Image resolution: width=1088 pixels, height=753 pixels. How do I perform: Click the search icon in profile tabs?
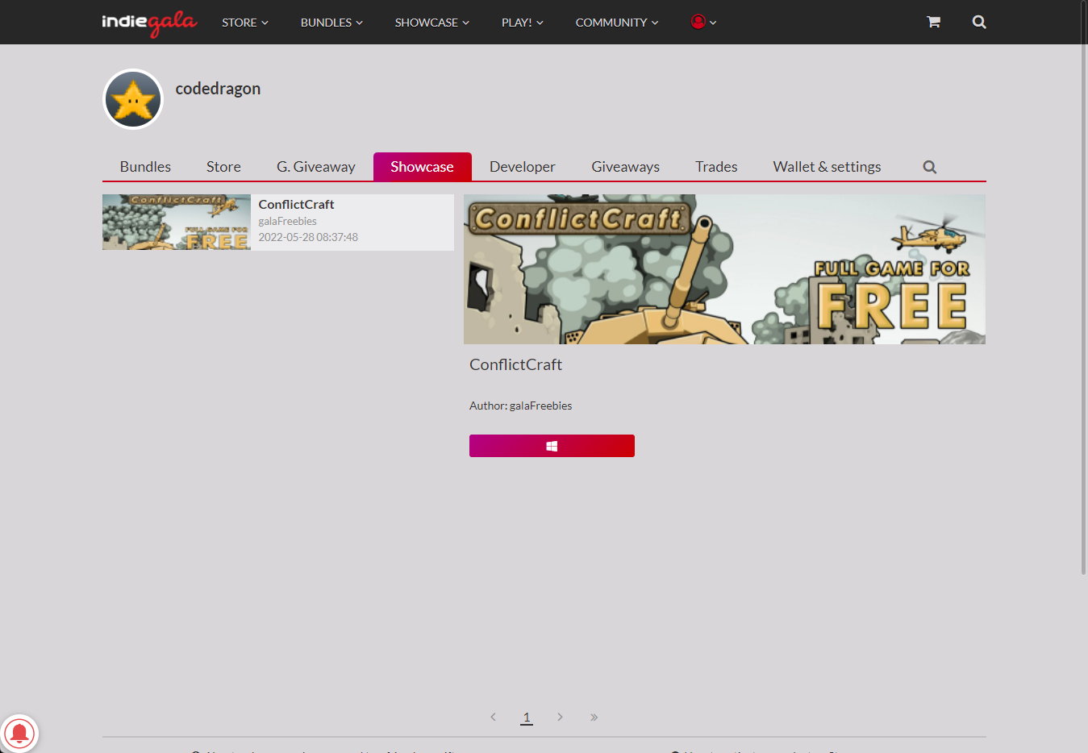[x=930, y=167]
